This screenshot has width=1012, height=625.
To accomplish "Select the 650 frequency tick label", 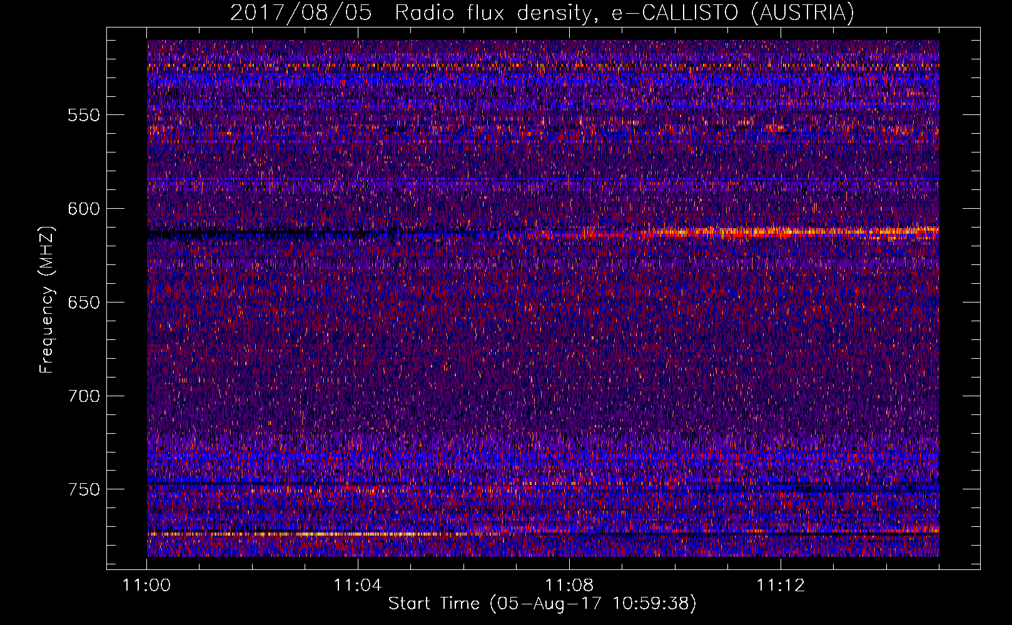I will tap(84, 302).
